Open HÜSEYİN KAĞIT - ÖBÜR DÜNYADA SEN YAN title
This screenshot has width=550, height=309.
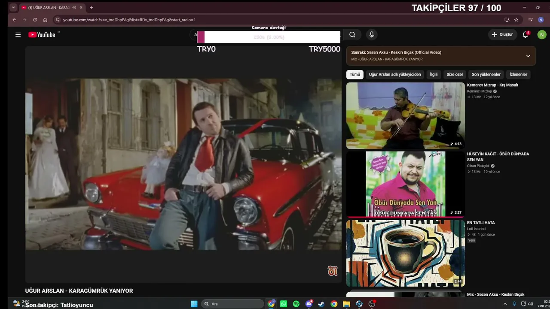pos(498,157)
